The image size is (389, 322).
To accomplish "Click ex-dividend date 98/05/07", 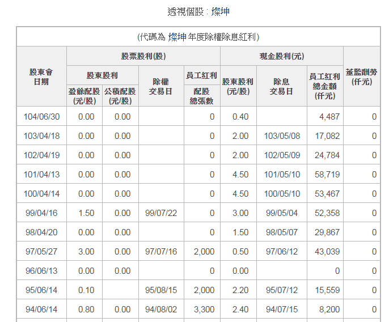I will pyautogui.click(x=282, y=232).
